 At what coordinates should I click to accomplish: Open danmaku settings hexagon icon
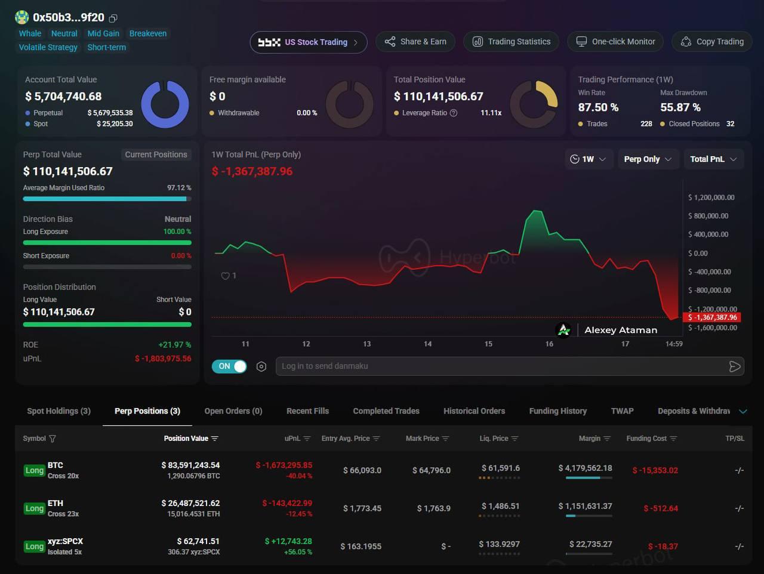coord(261,366)
